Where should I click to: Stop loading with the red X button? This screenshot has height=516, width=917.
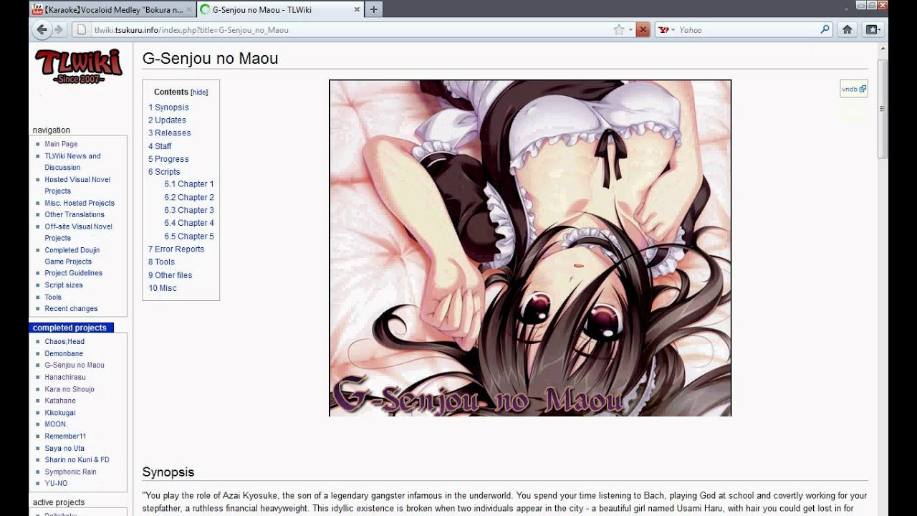point(643,29)
